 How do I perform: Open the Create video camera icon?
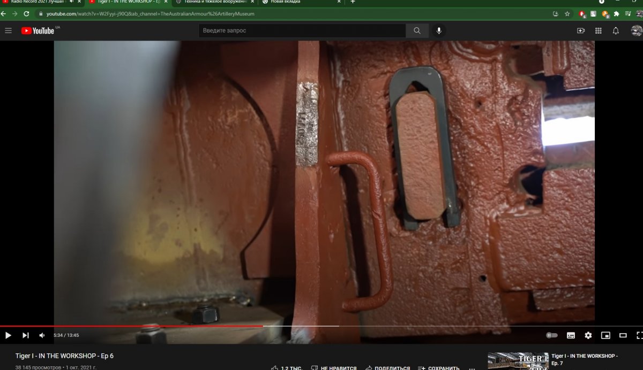coord(581,30)
